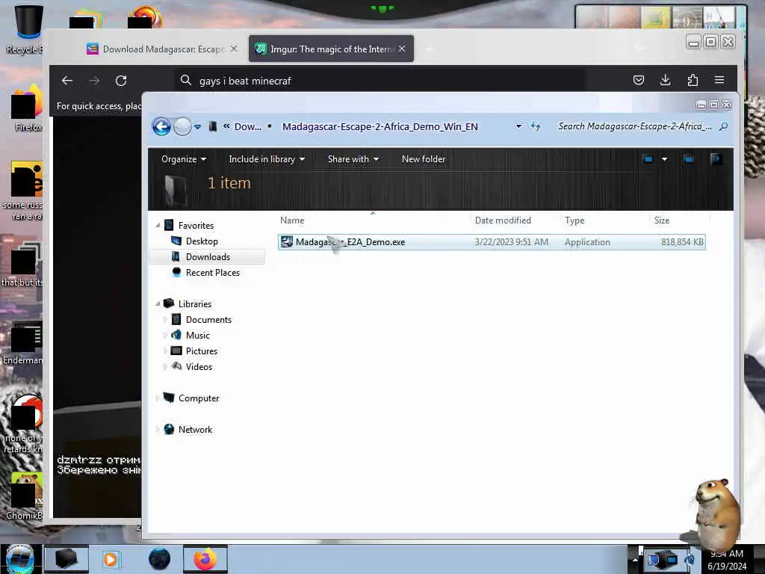765x574 pixels.
Task: Expand the Documents library
Action: tap(165, 320)
